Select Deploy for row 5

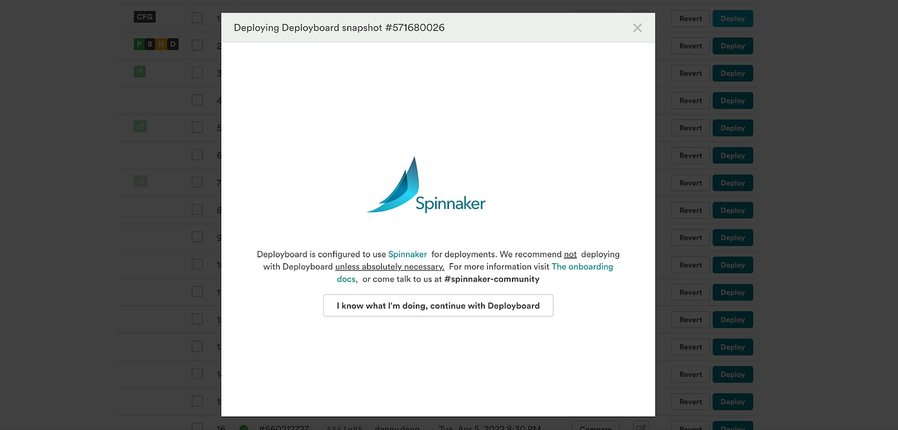[733, 128]
